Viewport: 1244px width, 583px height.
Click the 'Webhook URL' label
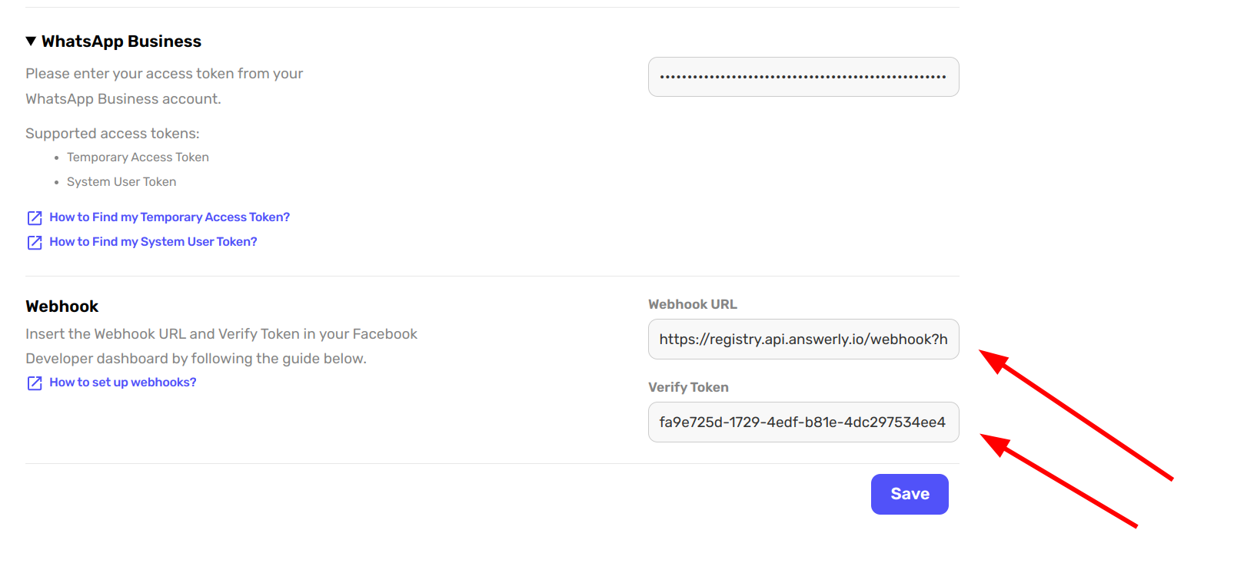coord(693,304)
